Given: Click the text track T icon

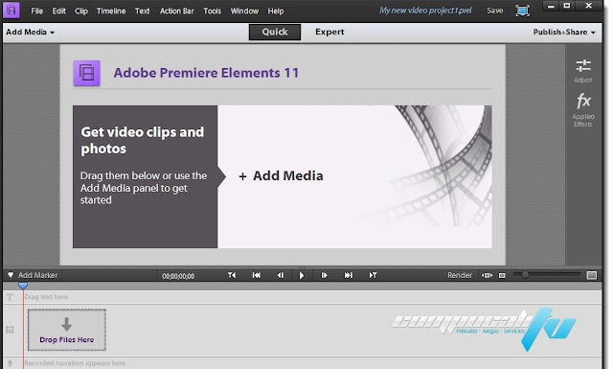Looking at the screenshot, I should (11, 297).
